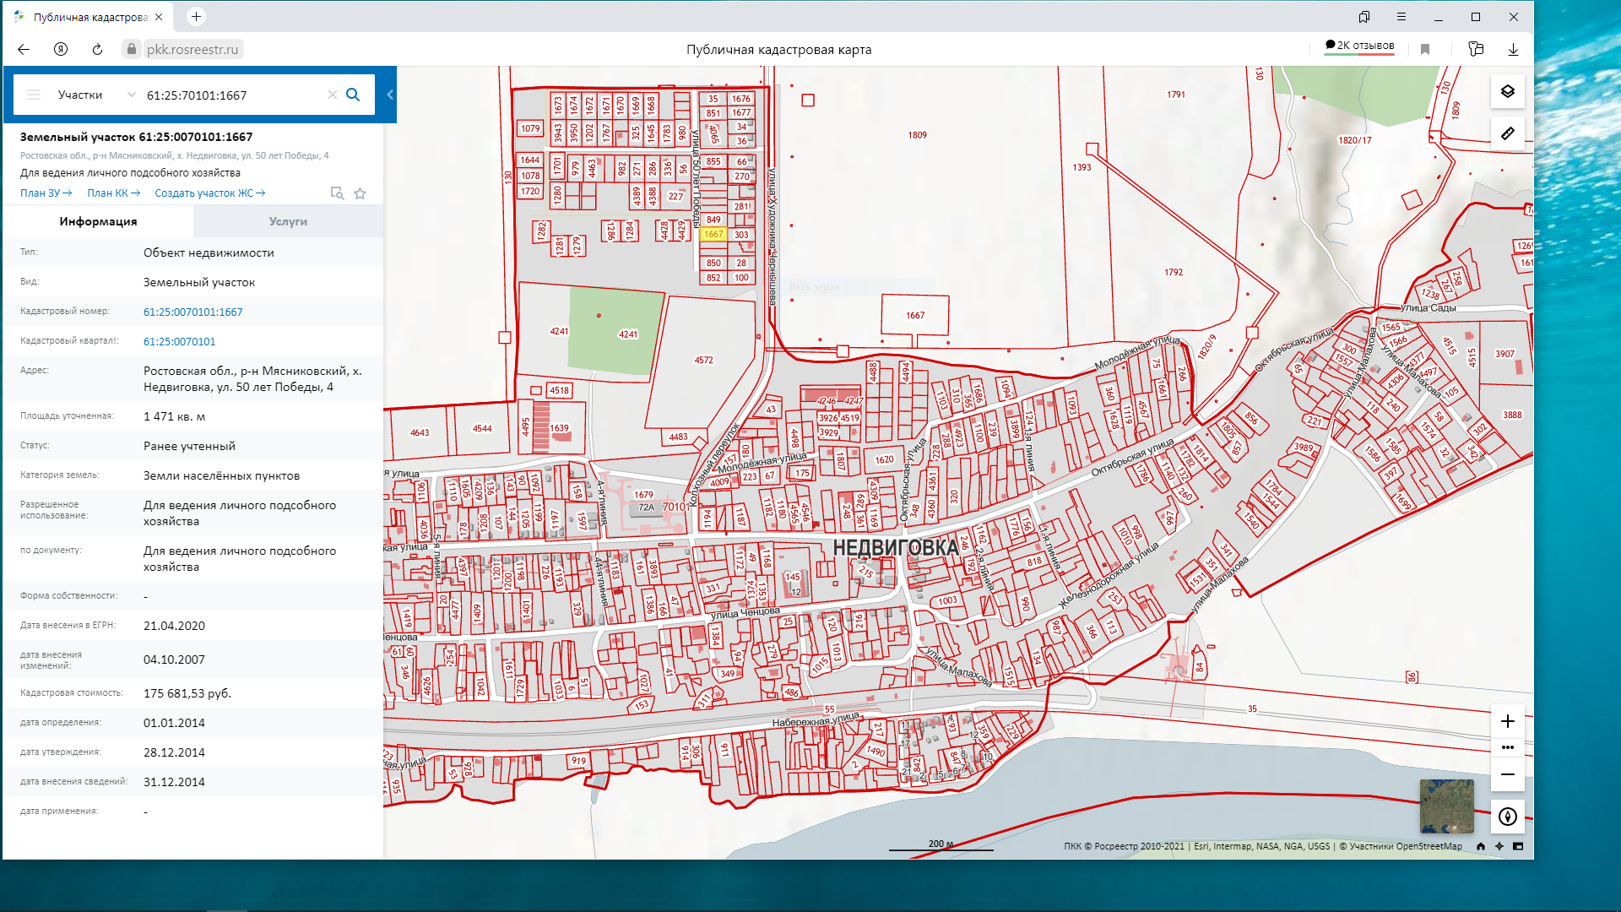Screen dimensions: 1621x912
Task: Click the compass orientation button
Action: click(x=1507, y=817)
